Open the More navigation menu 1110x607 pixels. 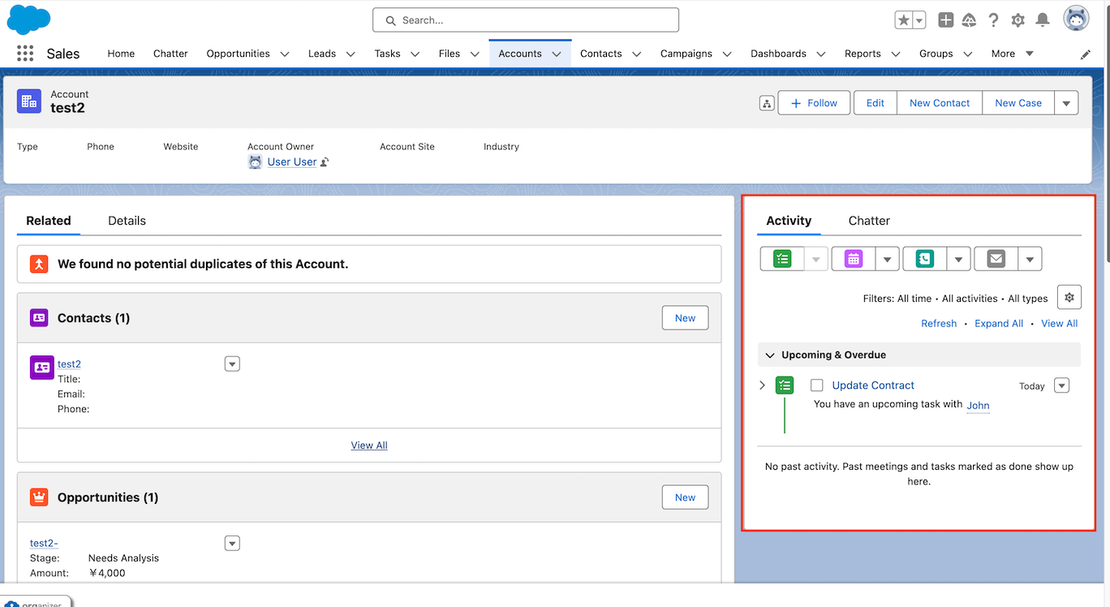click(1012, 54)
